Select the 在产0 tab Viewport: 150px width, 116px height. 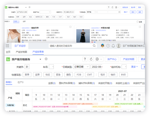click(x=20, y=82)
